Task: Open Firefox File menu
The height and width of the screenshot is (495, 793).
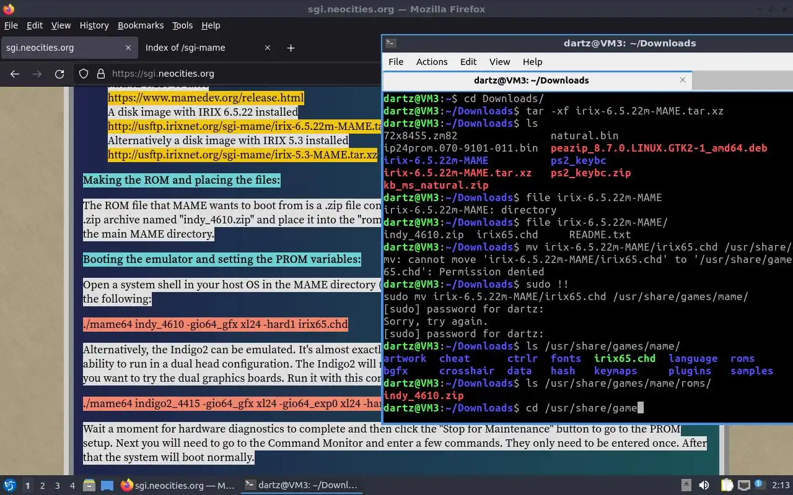Action: (x=11, y=25)
